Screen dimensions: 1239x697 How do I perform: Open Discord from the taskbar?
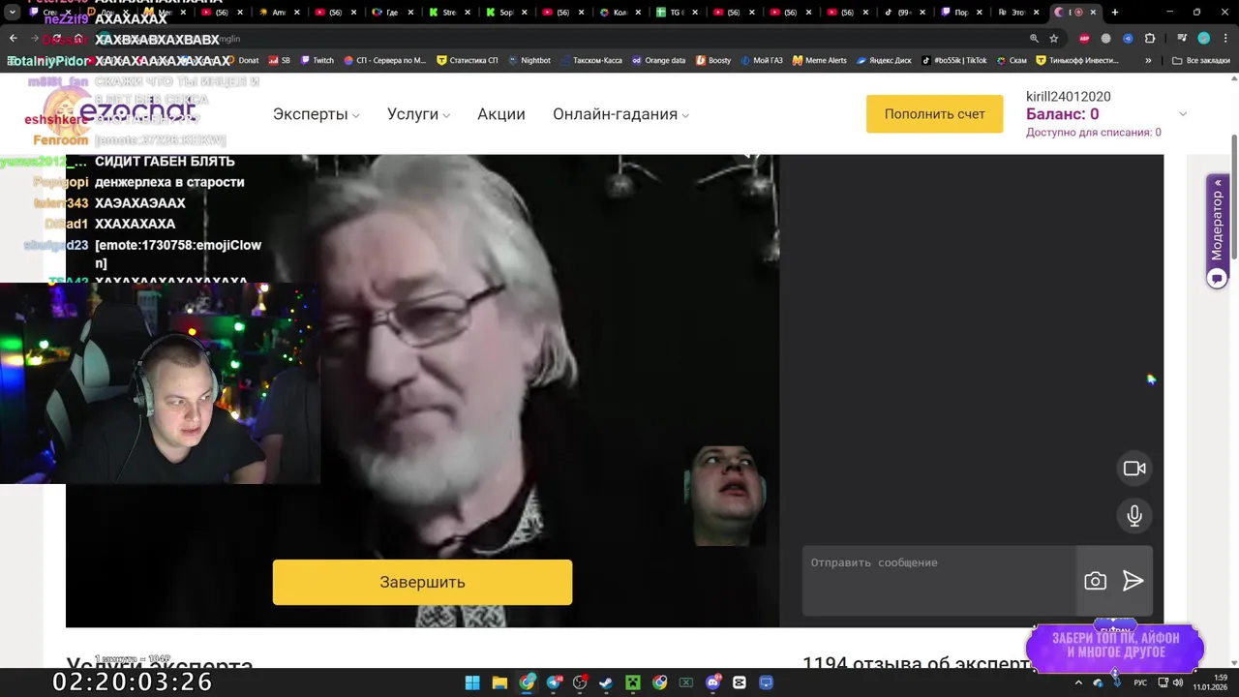713,682
